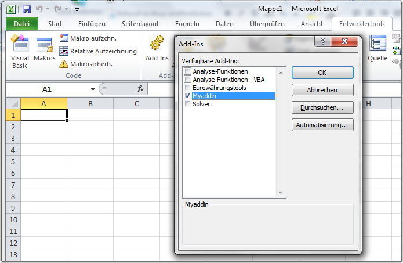Enable the Analyse-Funktionen - VBA checkbox
403x263 pixels.
coord(188,80)
